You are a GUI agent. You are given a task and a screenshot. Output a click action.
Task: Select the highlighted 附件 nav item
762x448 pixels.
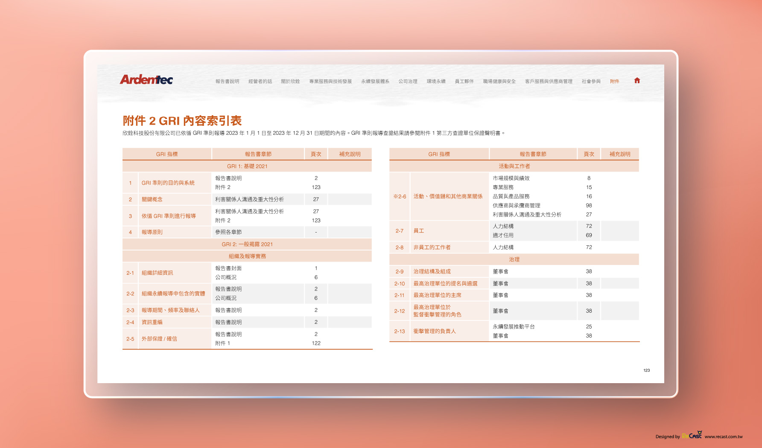pyautogui.click(x=615, y=81)
